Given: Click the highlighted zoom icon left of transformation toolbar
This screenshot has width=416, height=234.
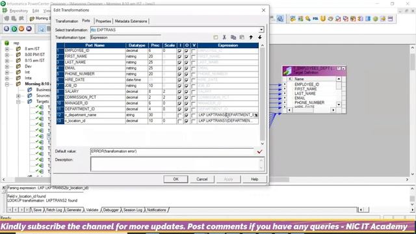Looking at the screenshot, I should coord(280,19).
